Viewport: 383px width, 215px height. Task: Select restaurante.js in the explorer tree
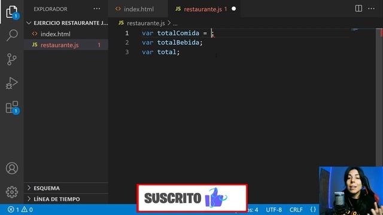click(x=66, y=45)
